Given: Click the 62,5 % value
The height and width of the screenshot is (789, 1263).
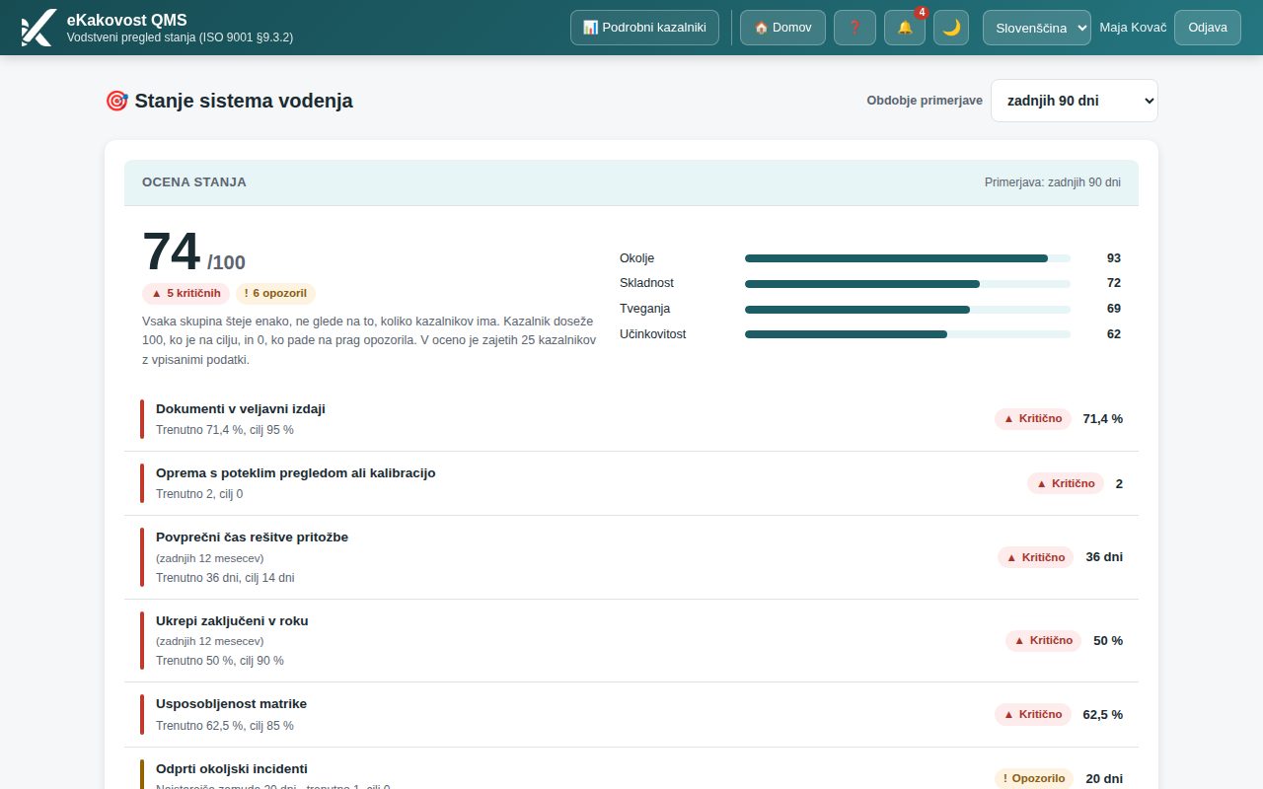Looking at the screenshot, I should (1103, 714).
